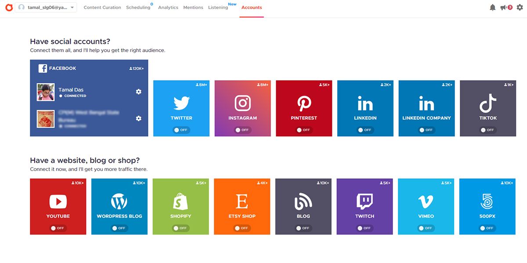527x263 pixels.
Task: Click the Shopify bag icon
Action: click(x=180, y=202)
